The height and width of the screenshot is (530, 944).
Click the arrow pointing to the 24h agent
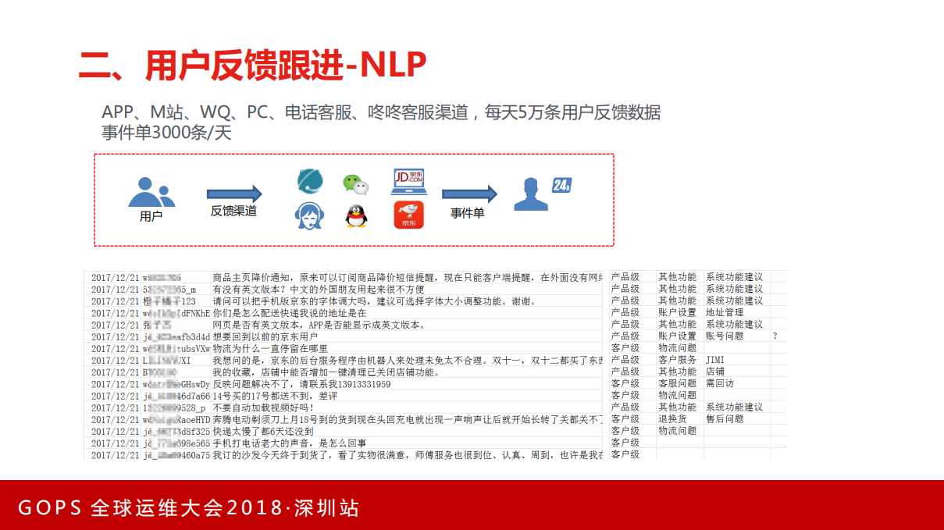[469, 193]
